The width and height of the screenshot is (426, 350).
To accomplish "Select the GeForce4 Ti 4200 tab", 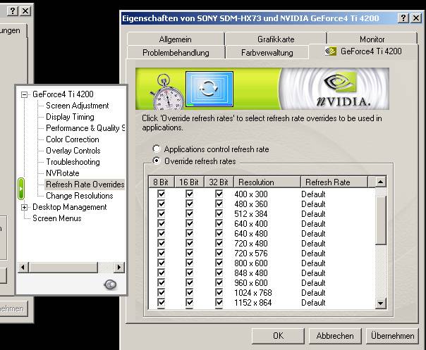I will point(363,51).
